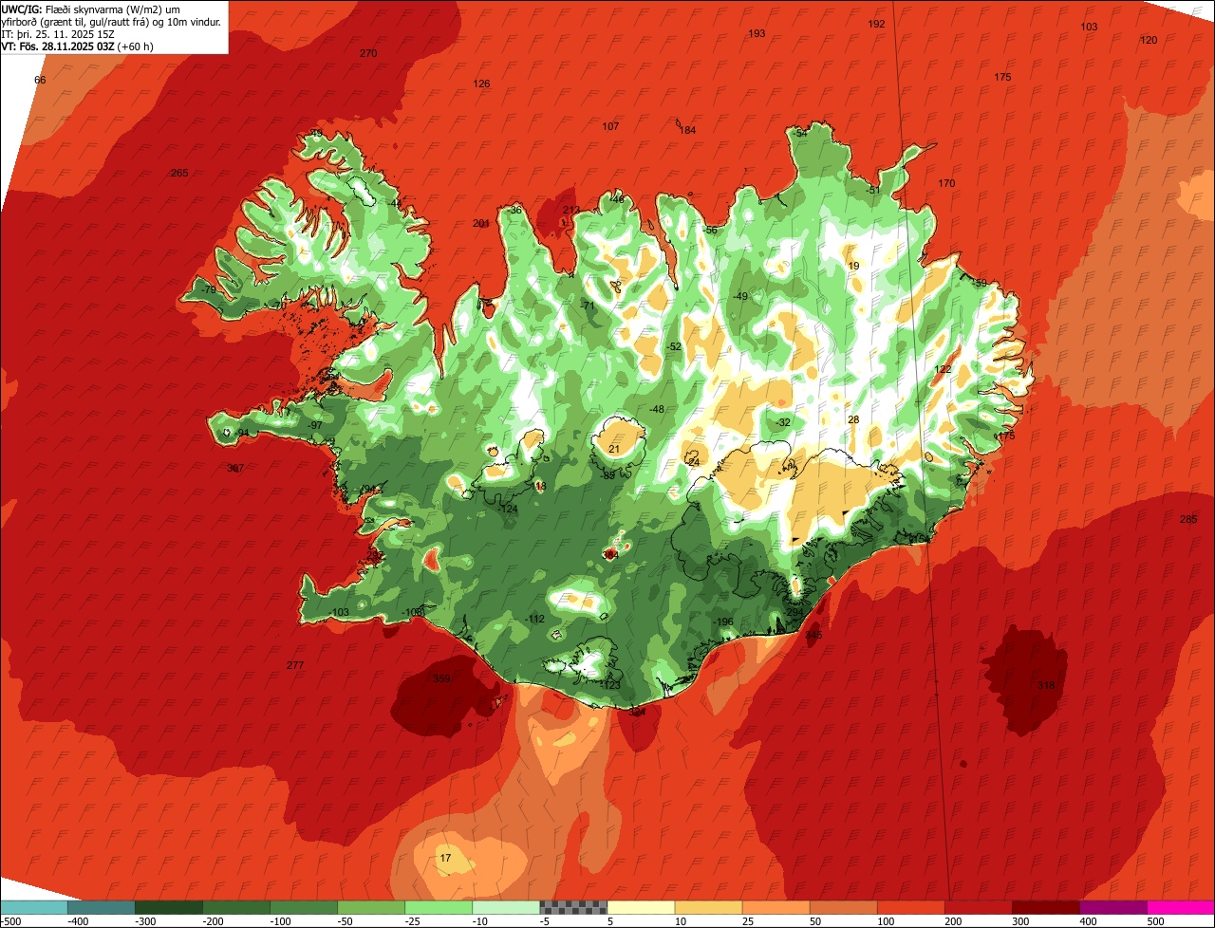Click the value 318 in the dark red patch
Viewport: 1215px width, 928px height.
tap(1046, 685)
